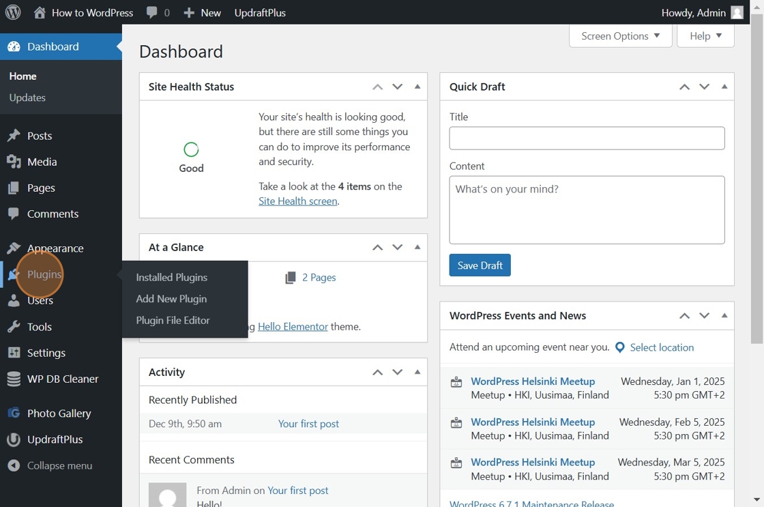Go to Updates in sidebar
This screenshot has height=507, width=764.
27,98
